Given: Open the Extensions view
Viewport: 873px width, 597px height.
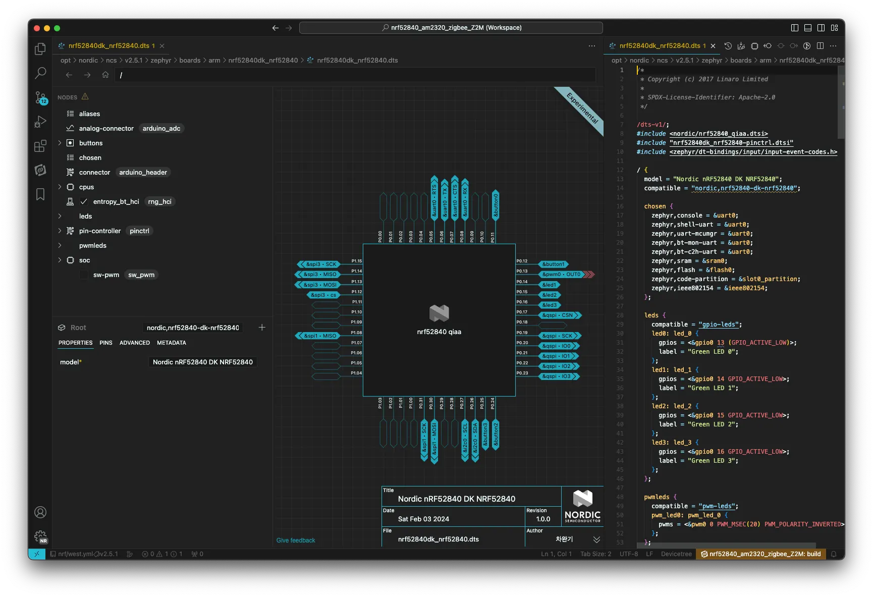Looking at the screenshot, I should point(40,146).
